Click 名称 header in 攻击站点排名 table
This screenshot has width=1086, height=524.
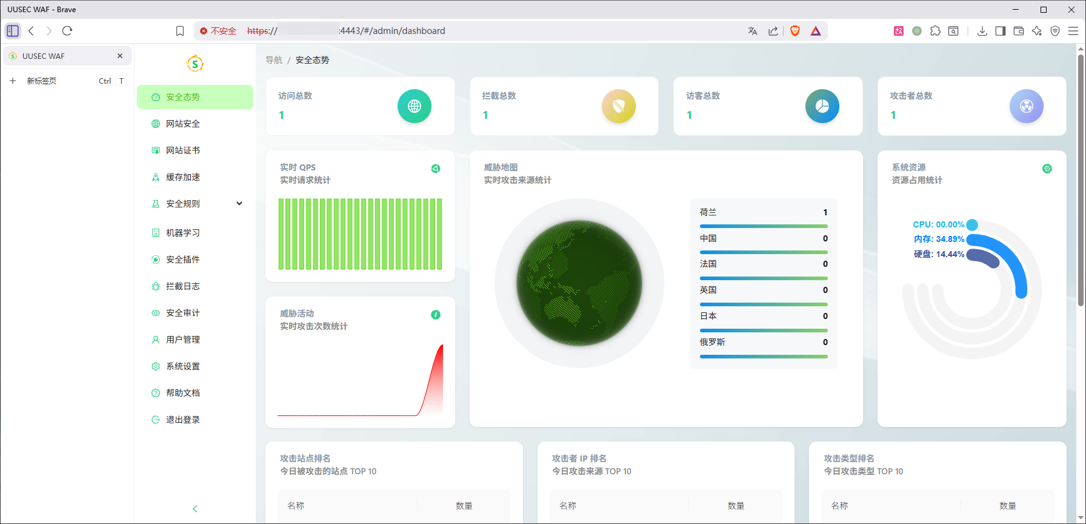(x=296, y=506)
